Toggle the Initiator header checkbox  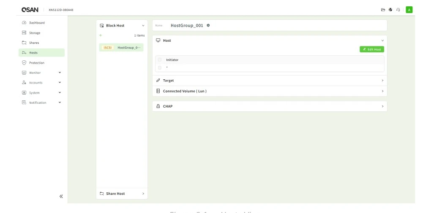pyautogui.click(x=160, y=59)
